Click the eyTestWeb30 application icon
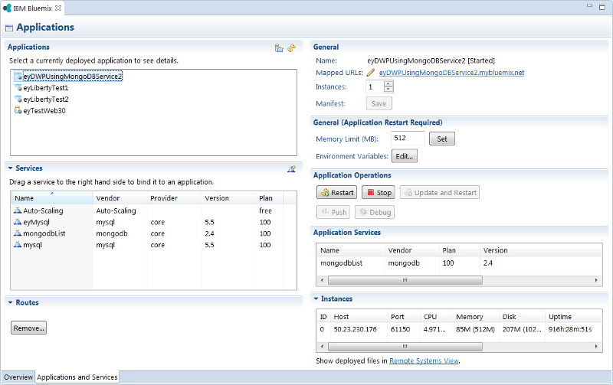The image size is (613, 385). pos(18,110)
